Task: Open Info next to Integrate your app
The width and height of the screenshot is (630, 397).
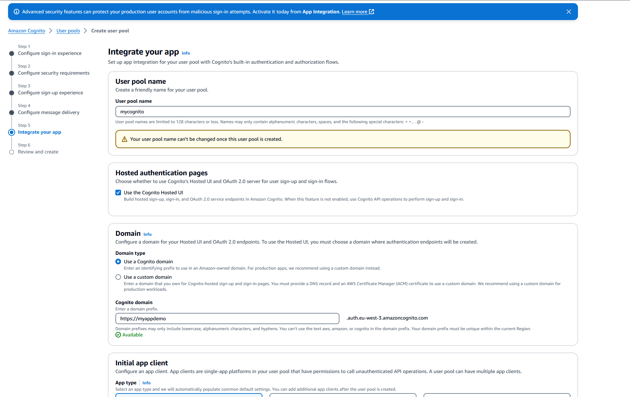Action: 186,53
